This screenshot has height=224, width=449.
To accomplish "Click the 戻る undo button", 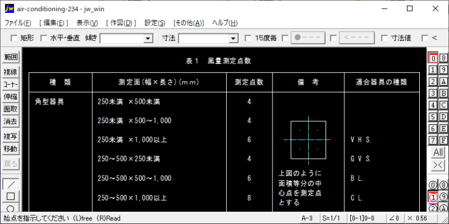I will click(11, 164).
